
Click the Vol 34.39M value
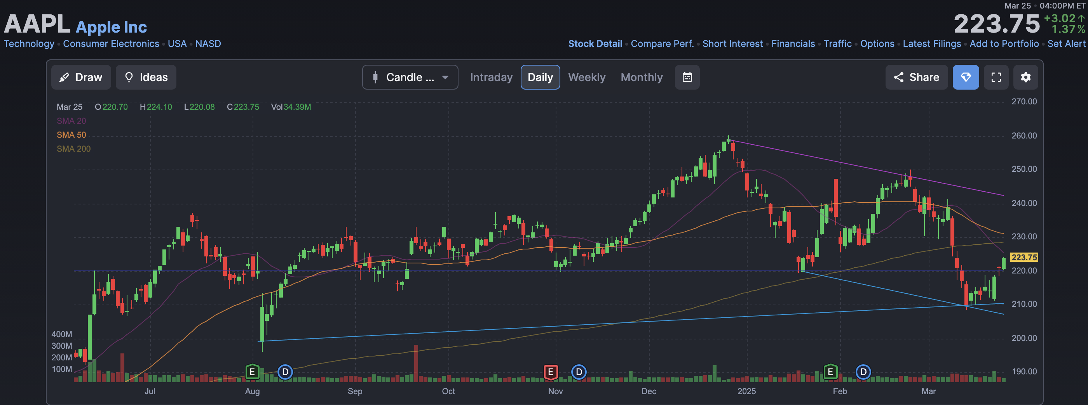[x=291, y=107]
